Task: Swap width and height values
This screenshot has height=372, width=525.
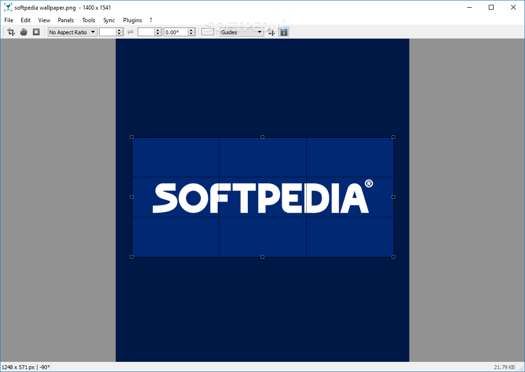Action: [x=130, y=32]
